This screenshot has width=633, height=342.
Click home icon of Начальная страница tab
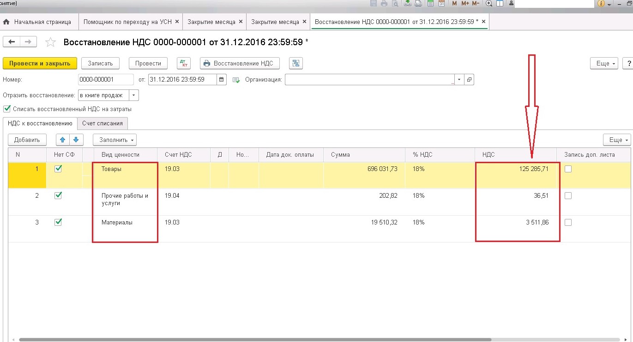(x=7, y=22)
